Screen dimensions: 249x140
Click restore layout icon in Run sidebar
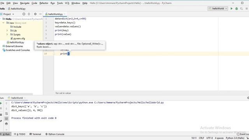[x=1, y=115]
